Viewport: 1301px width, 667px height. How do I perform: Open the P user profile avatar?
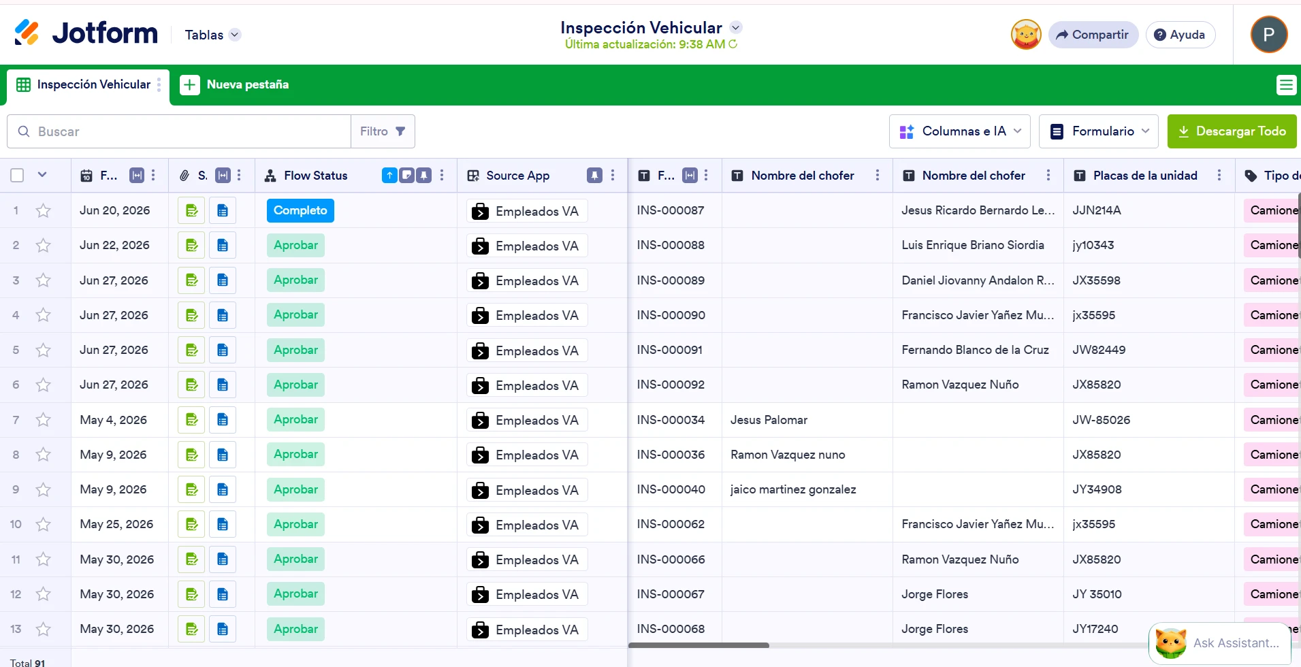click(x=1269, y=35)
